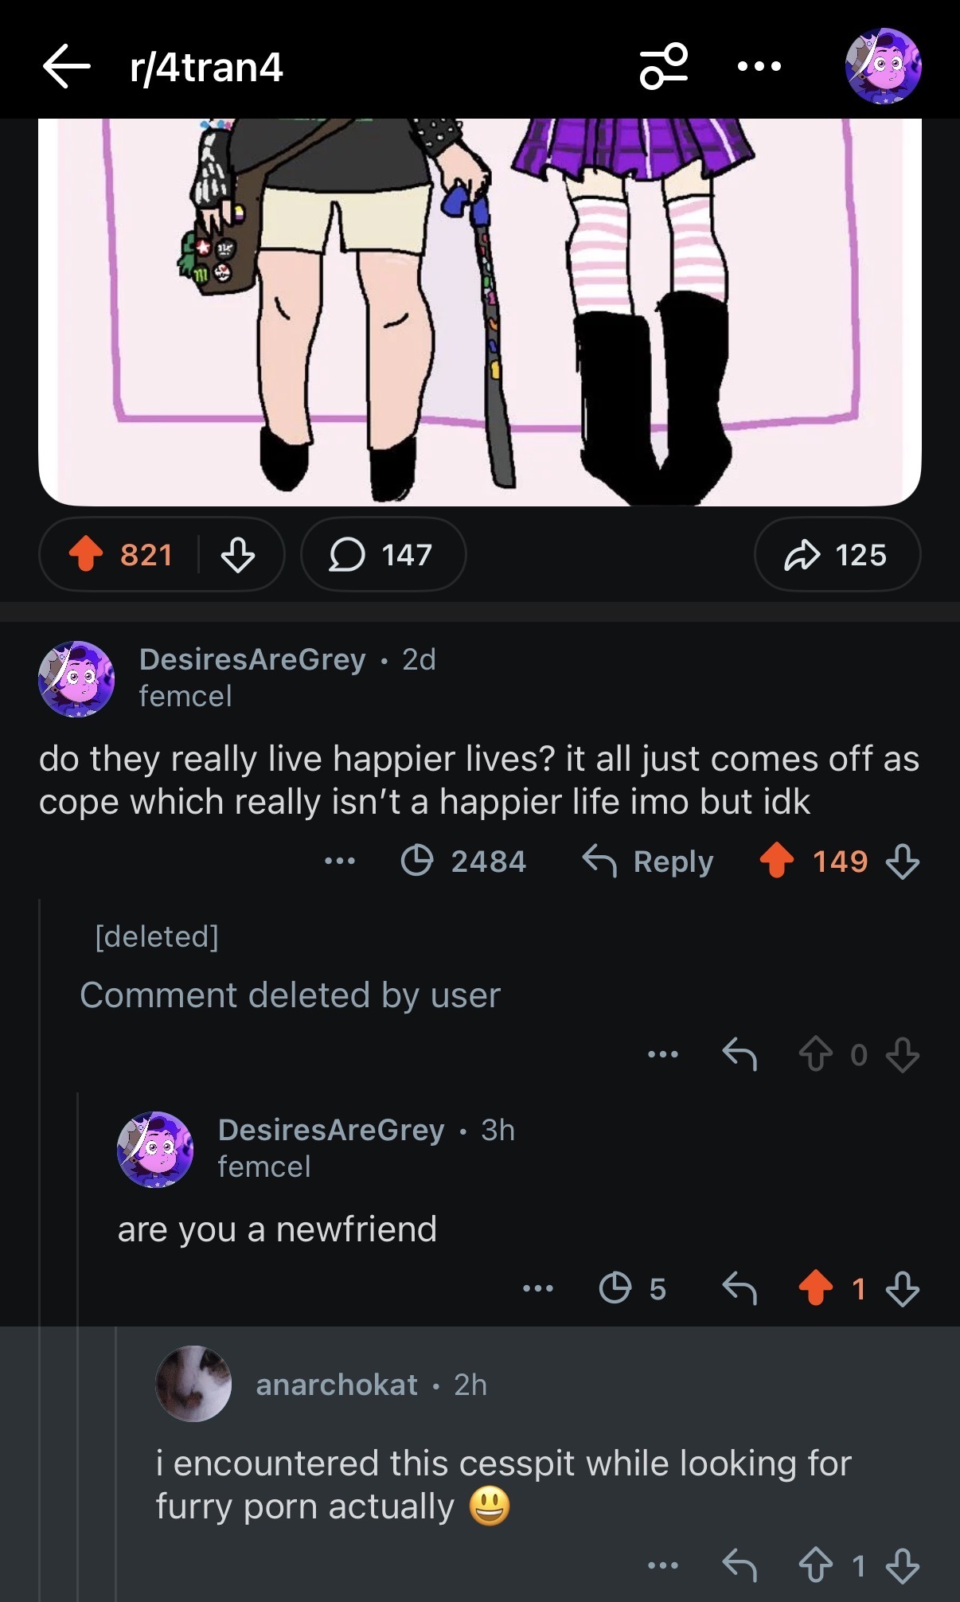Share the post using the 125 button

837,554
